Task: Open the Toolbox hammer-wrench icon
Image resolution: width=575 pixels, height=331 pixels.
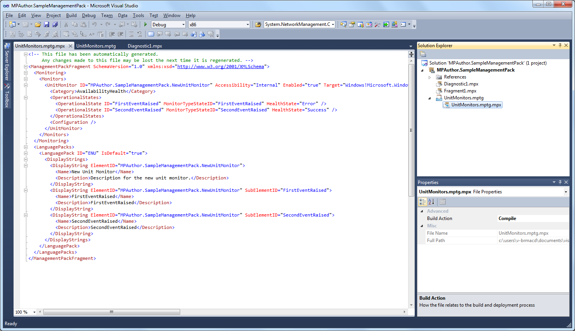Action: (x=378, y=24)
